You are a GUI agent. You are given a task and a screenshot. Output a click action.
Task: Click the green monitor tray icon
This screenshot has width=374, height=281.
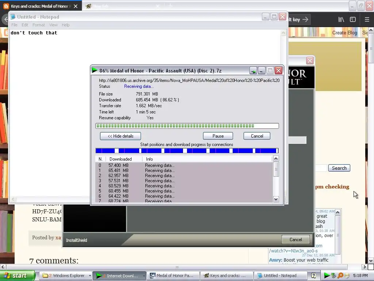(x=334, y=276)
